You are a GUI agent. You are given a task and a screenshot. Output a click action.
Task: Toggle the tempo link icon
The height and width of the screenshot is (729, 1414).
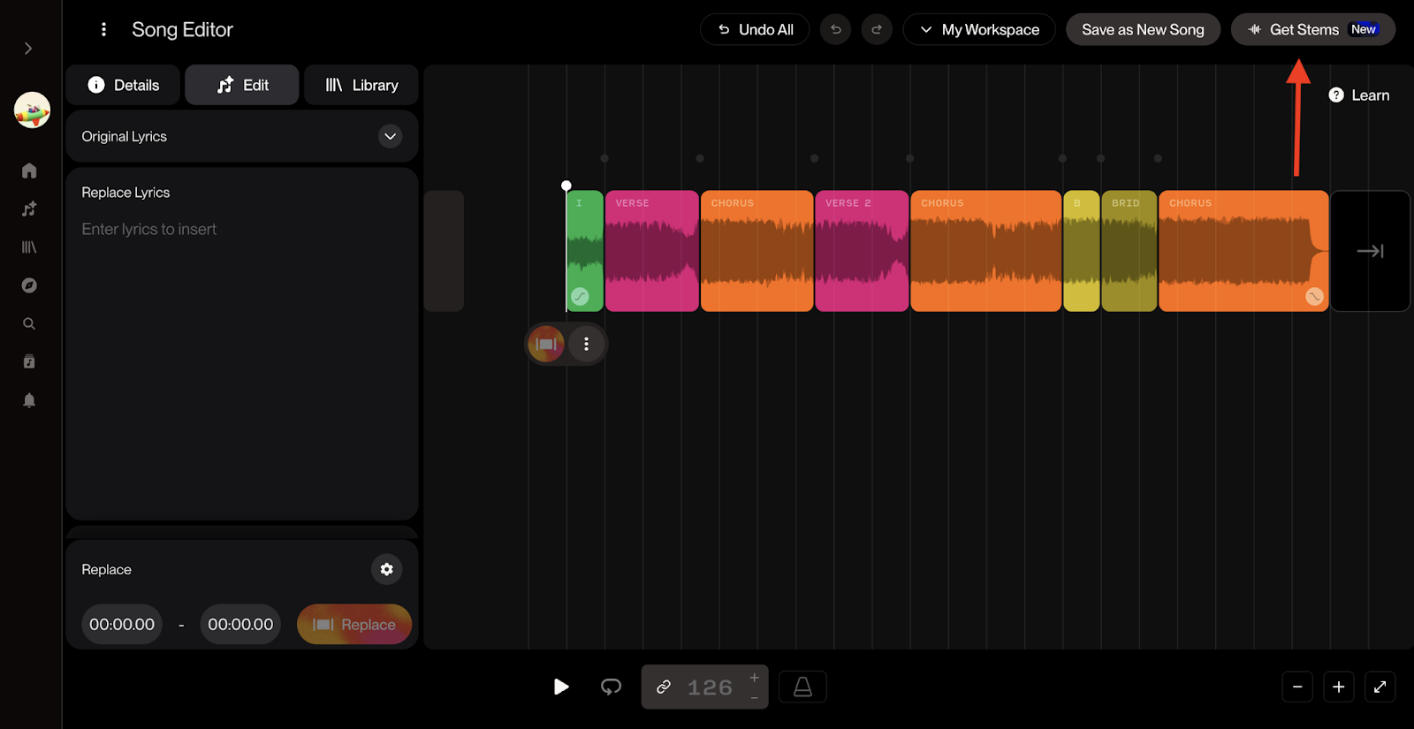(664, 687)
